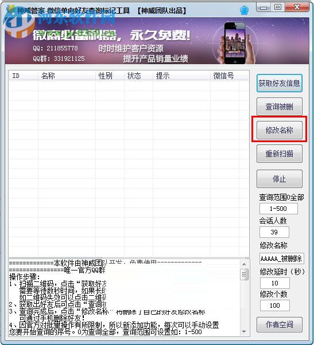Viewport: 314px width, 345px height.
Task: Click the phone image in the banner
Action: [235, 44]
